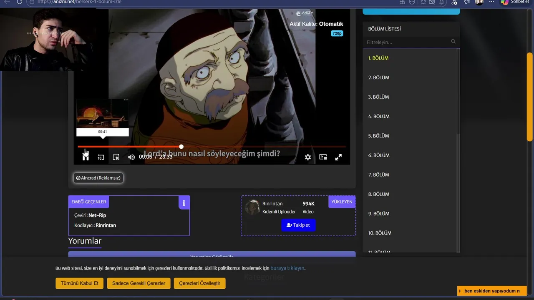
Task: Click the Yorumları Görüntüle comments bar
Action: pos(212,254)
